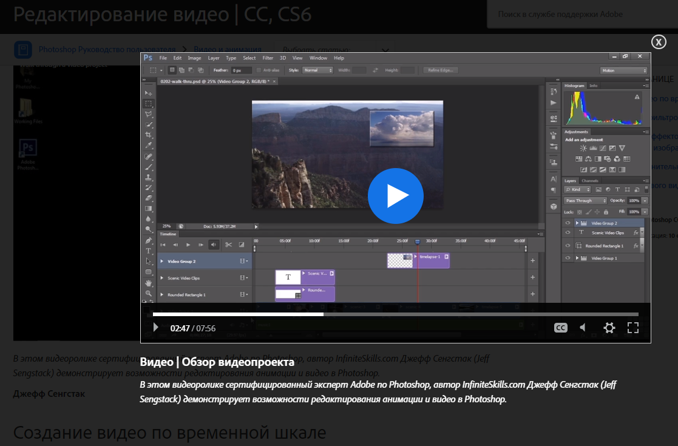This screenshot has width=678, height=446.
Task: Select the Gradient tool
Action: click(x=148, y=208)
